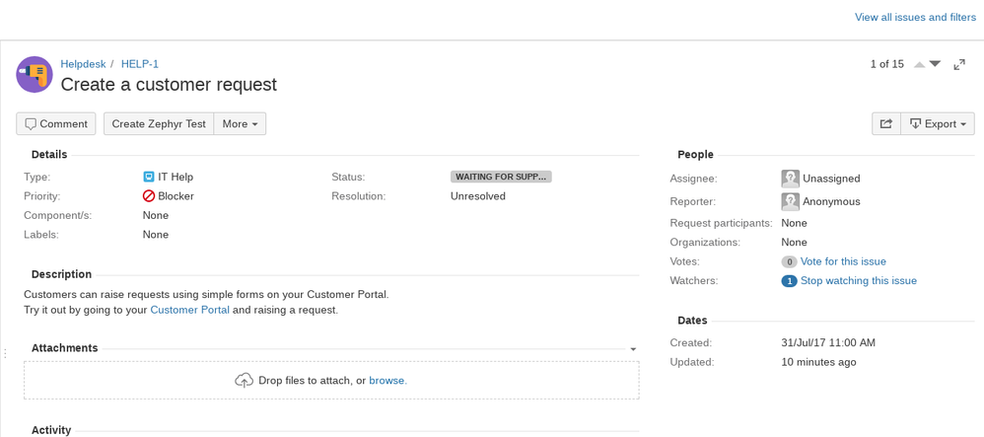
Task: Click the WAITING FOR SUPPORT status badge
Action: tap(501, 177)
